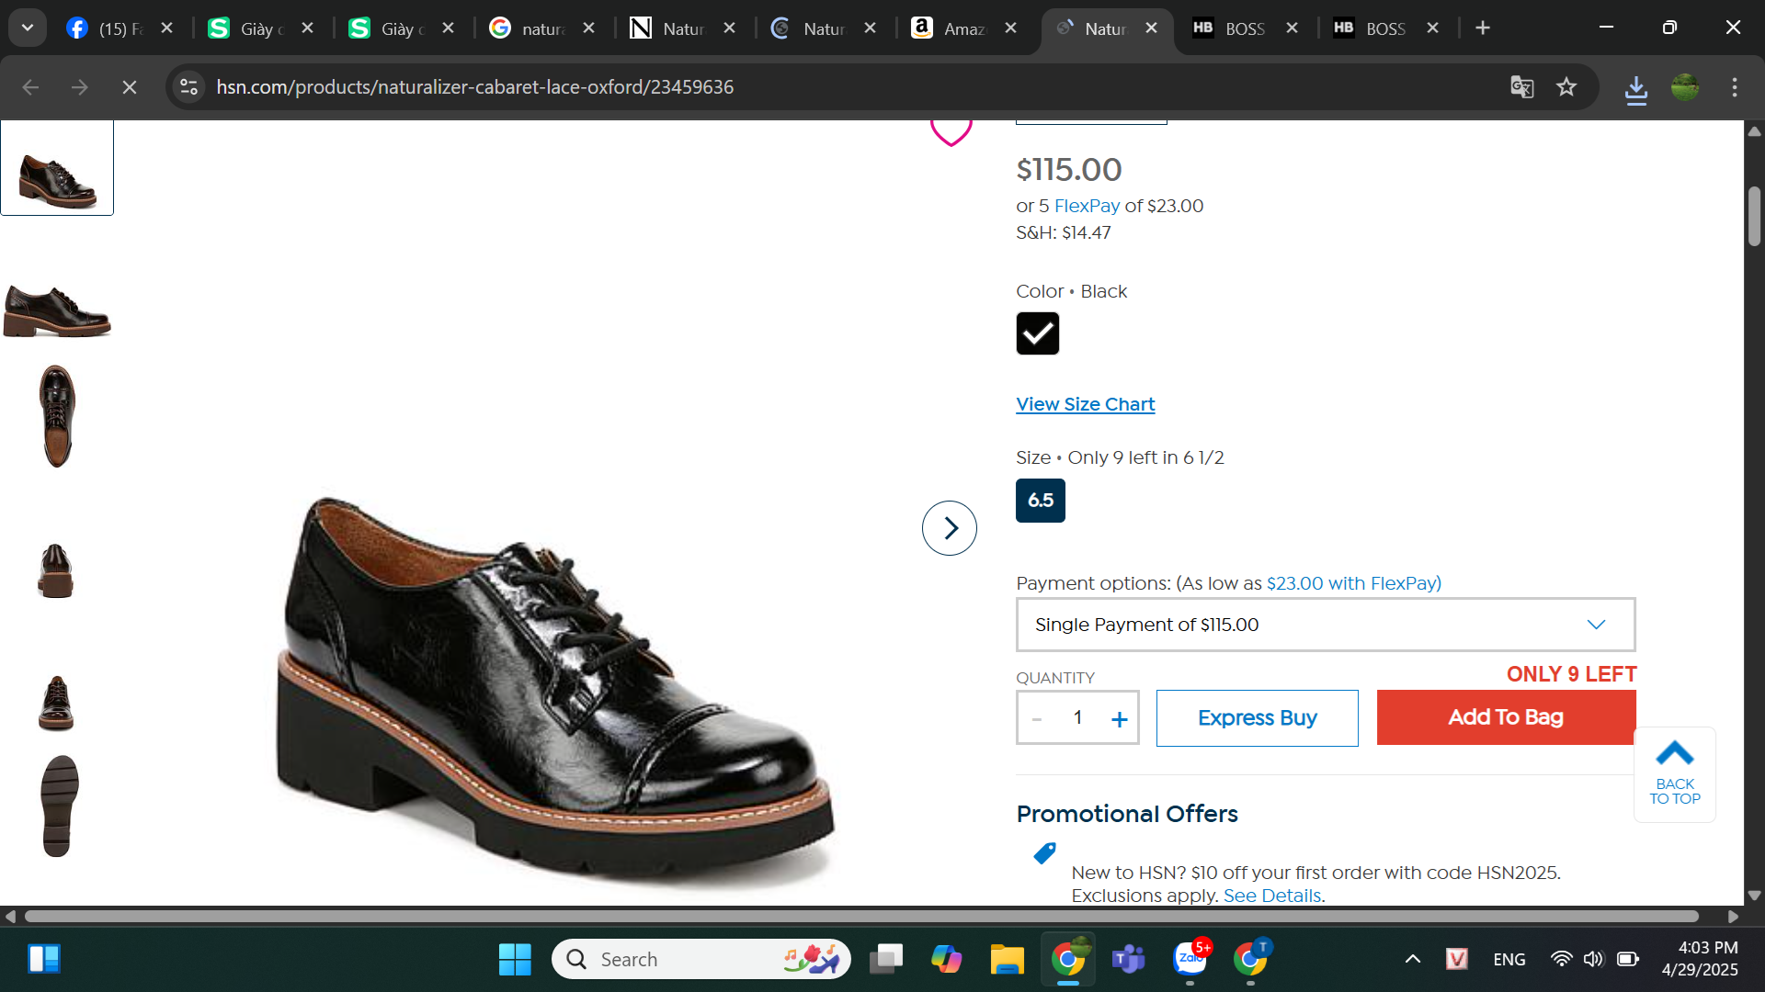Stop page loading with X icon
1765x992 pixels.
coord(130,87)
